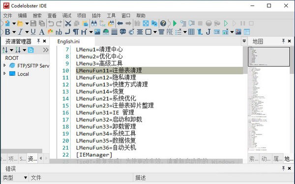Click the Insert table grid icon
This screenshot has width=295, height=184.
point(191,32)
